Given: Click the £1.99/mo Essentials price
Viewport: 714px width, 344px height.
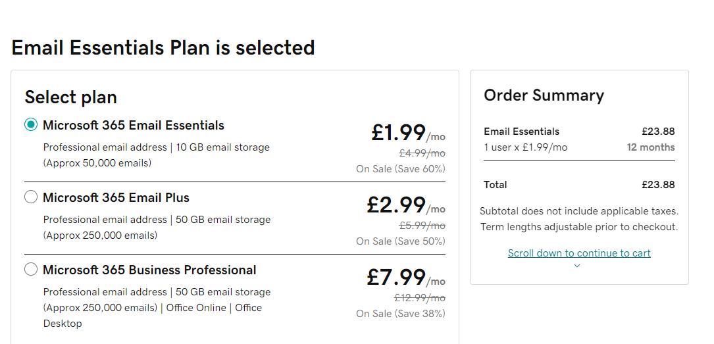Looking at the screenshot, I should (408, 133).
